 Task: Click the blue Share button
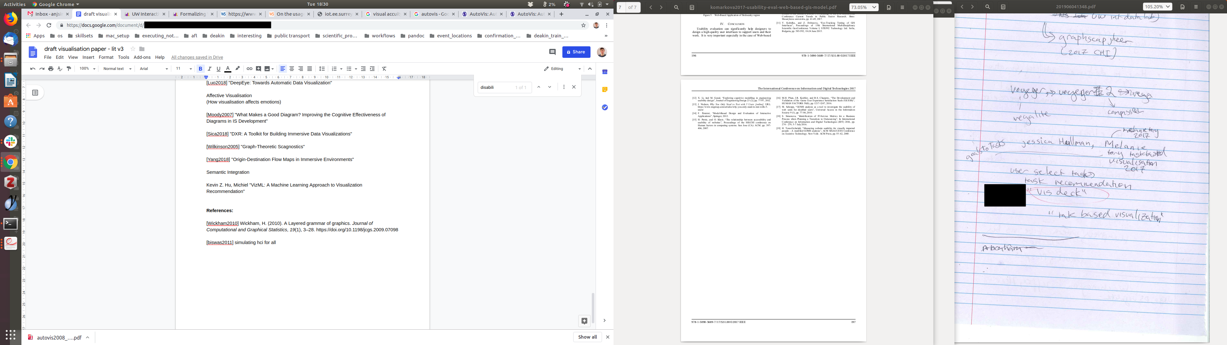click(x=576, y=52)
